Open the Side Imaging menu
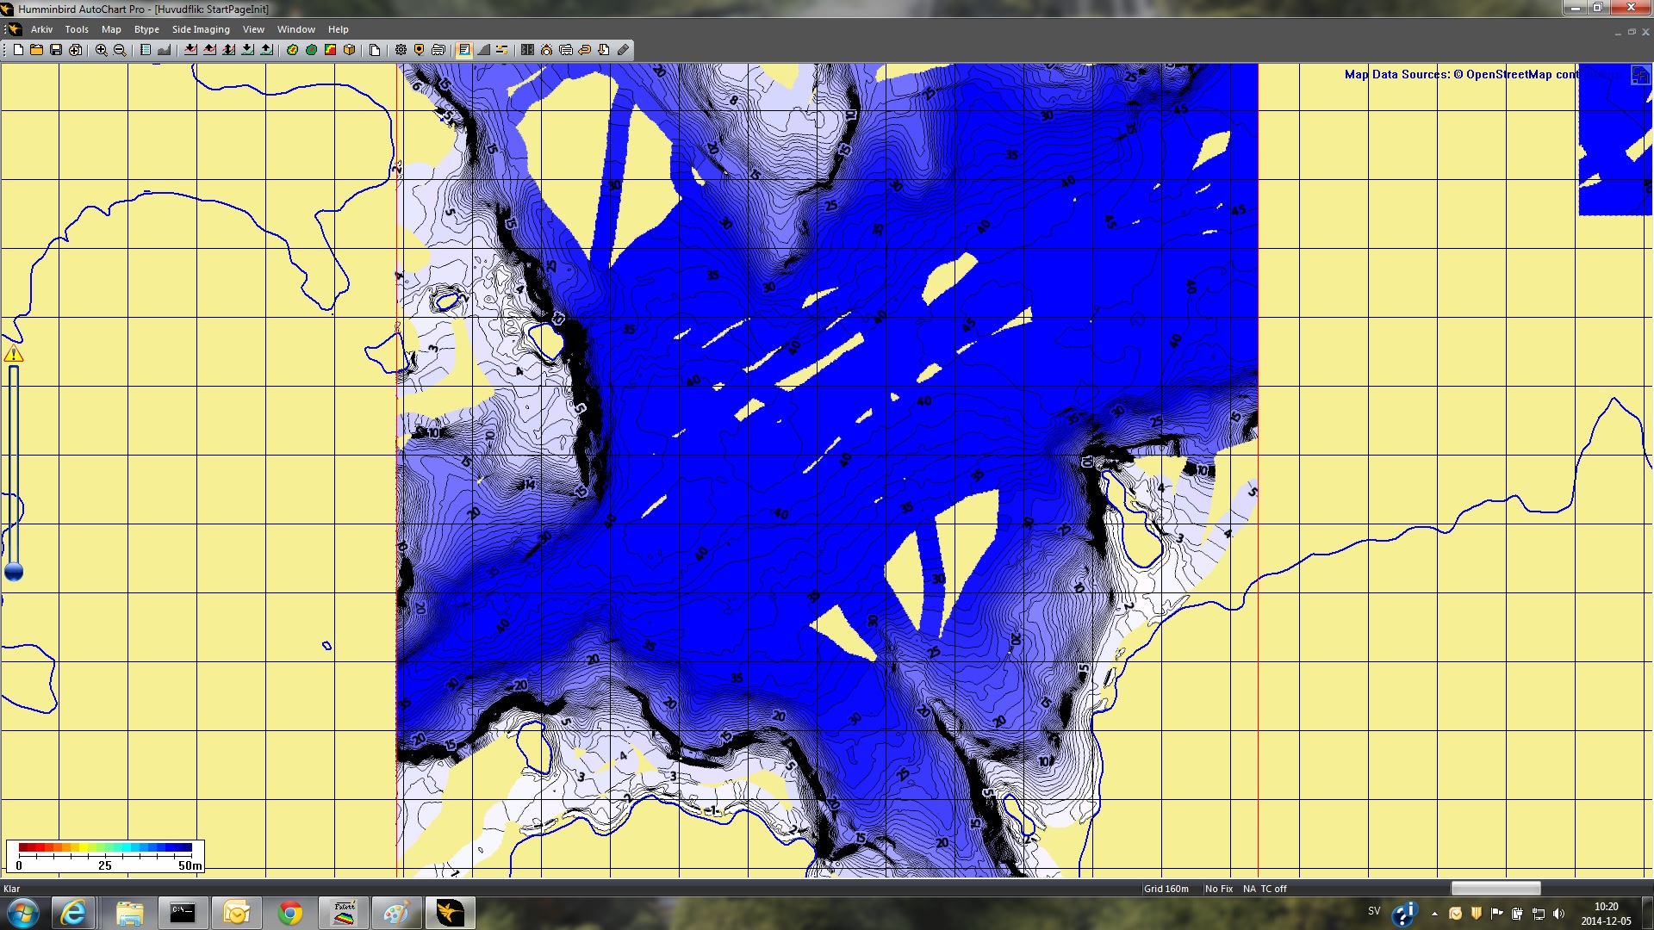The width and height of the screenshot is (1654, 930). (201, 29)
